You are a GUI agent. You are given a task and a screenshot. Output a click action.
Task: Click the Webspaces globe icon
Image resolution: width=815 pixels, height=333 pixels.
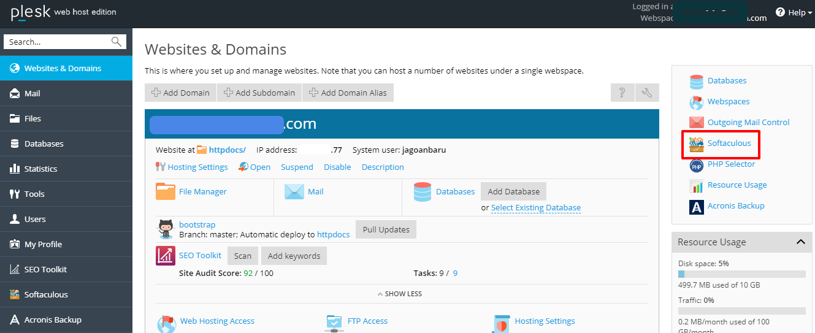(x=697, y=102)
